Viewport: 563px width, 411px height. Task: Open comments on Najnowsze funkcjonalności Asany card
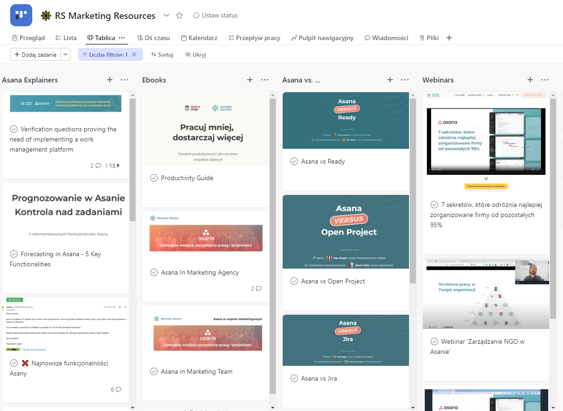pos(116,389)
